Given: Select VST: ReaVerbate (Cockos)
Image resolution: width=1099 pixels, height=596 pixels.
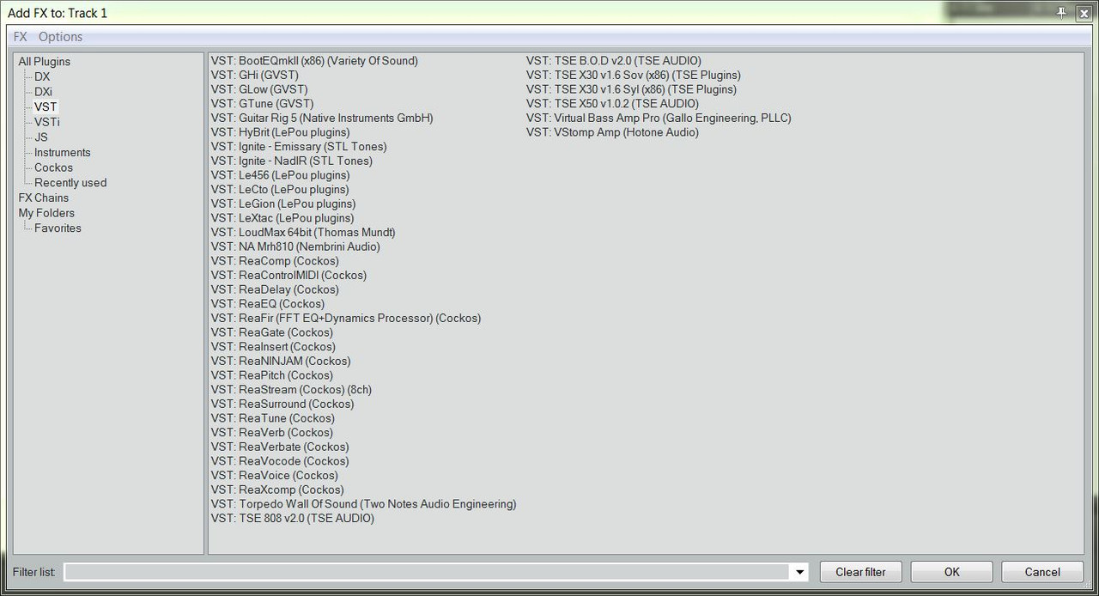Looking at the screenshot, I should pos(280,447).
